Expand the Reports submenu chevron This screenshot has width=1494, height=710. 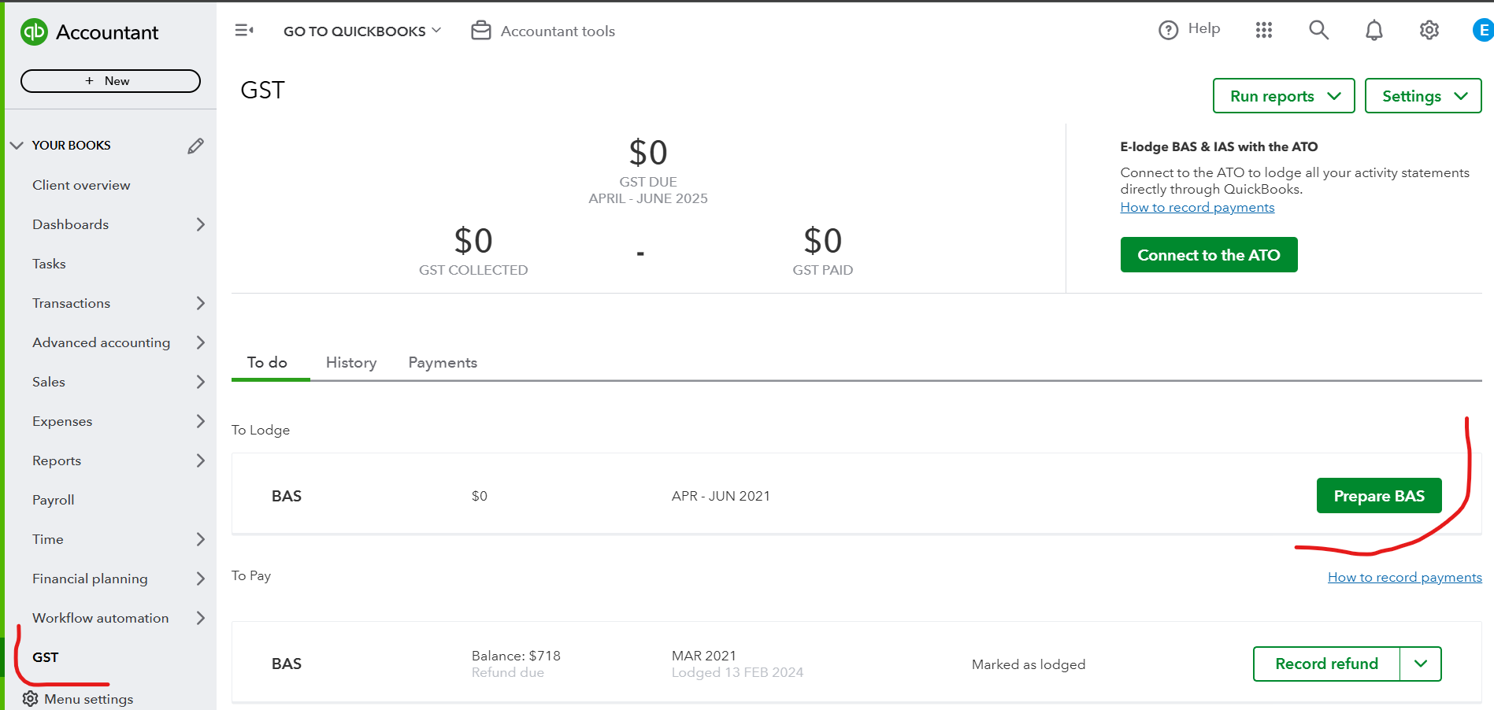[200, 460]
